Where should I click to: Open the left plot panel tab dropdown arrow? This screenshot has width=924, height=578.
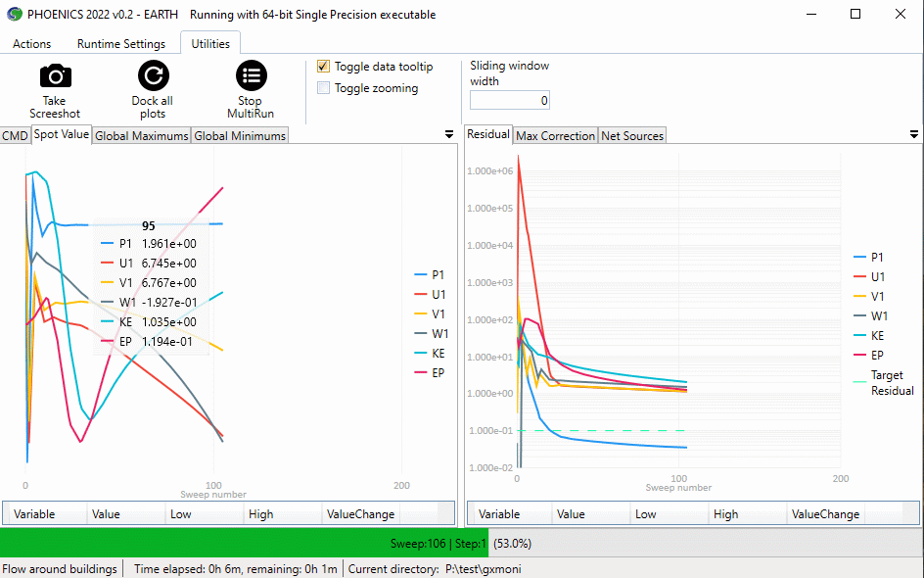(448, 135)
